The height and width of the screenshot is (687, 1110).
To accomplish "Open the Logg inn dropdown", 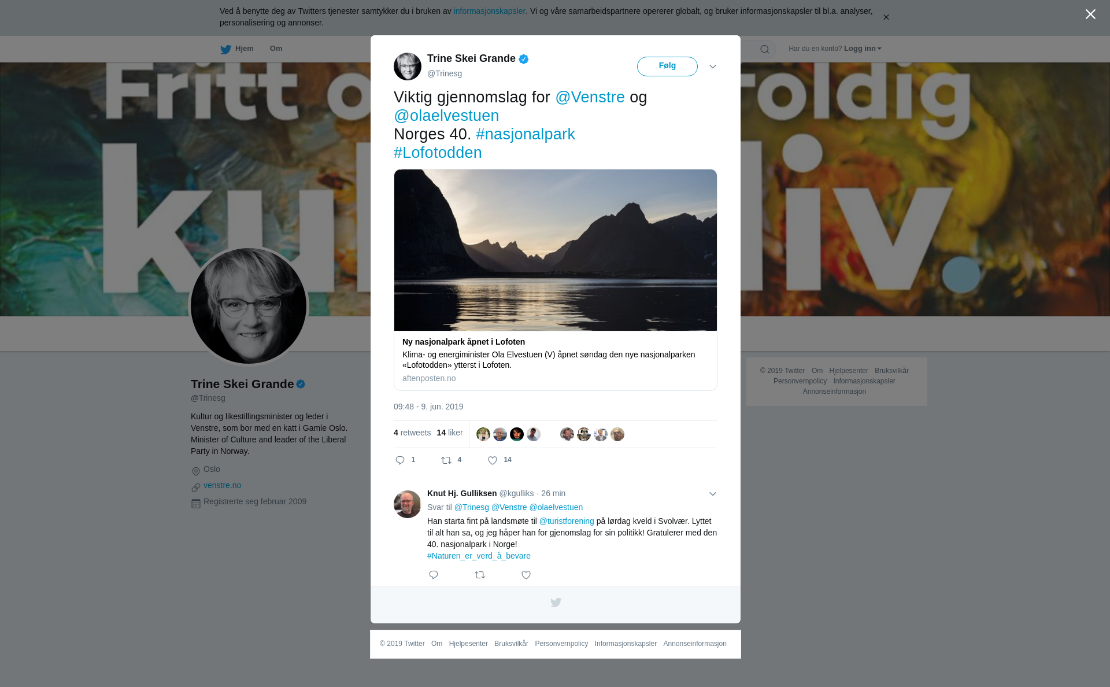I will [x=863, y=49].
